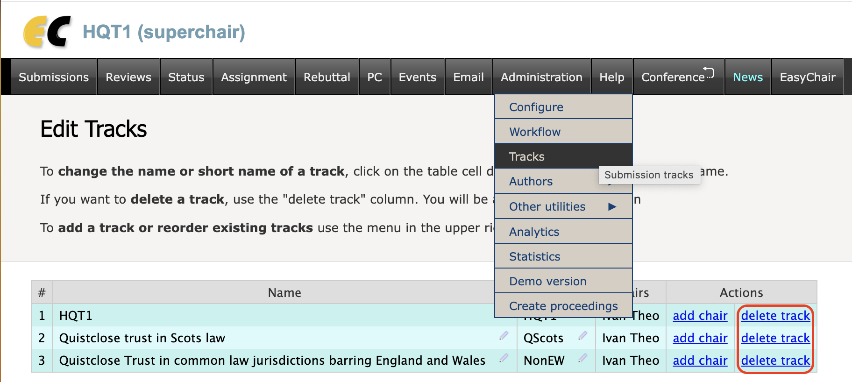Open the News tab

[748, 77]
